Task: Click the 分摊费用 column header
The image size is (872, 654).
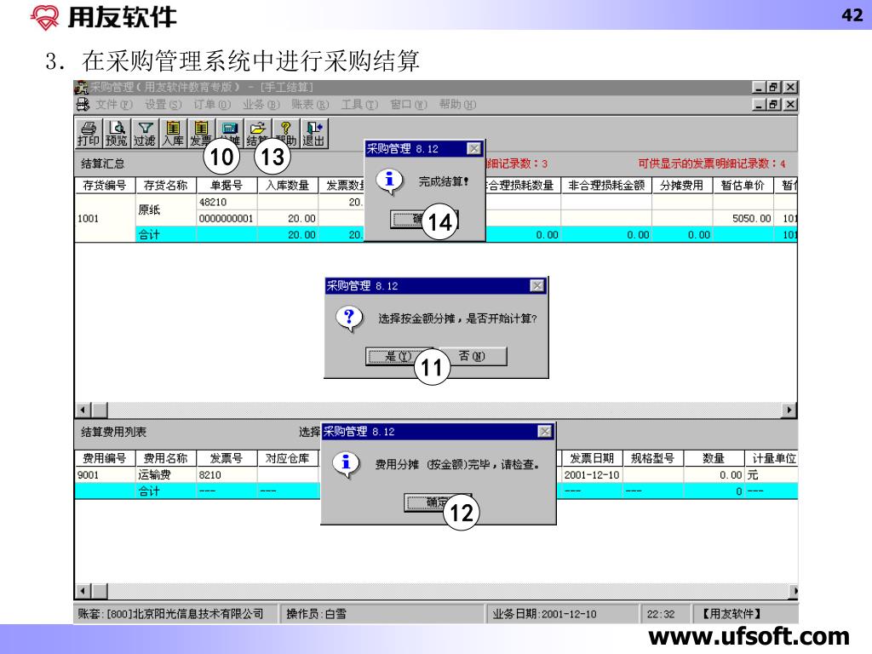Action: 682,185
